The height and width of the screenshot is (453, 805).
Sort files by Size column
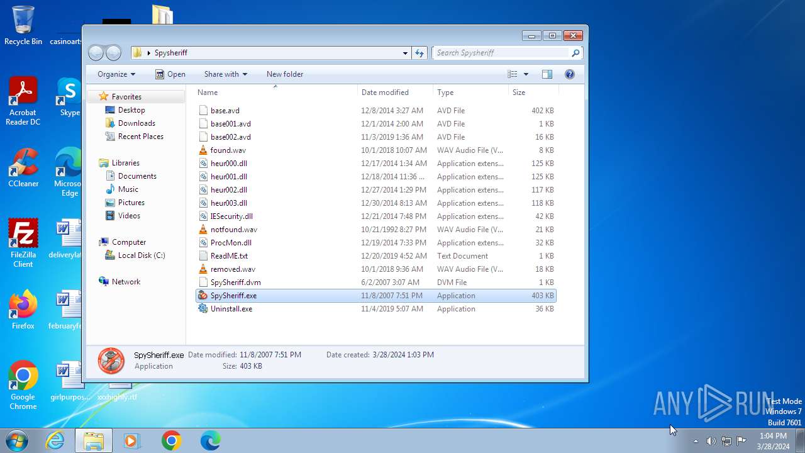(533, 92)
